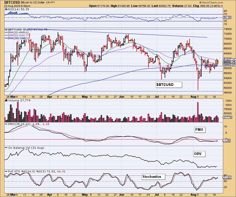This screenshot has width=236, height=197.
Task: Click the High 61426.96 value
Action: click(x=120, y=6)
